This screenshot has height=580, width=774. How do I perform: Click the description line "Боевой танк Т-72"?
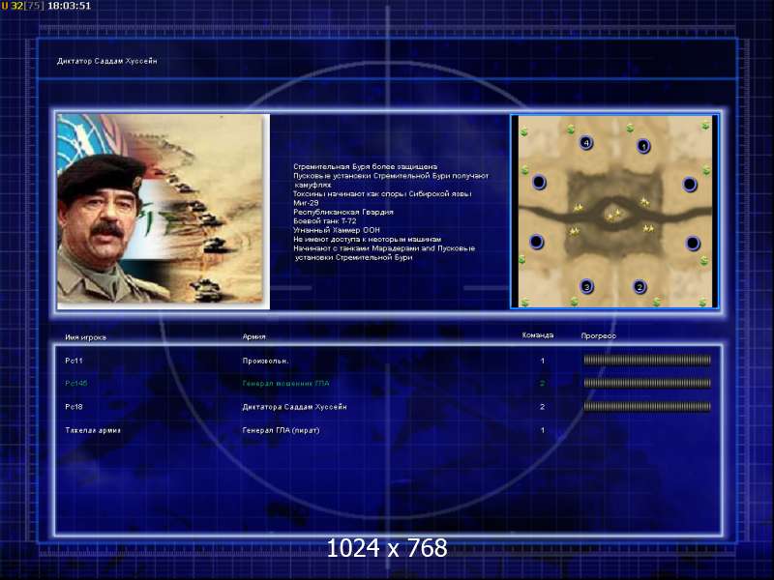(325, 221)
